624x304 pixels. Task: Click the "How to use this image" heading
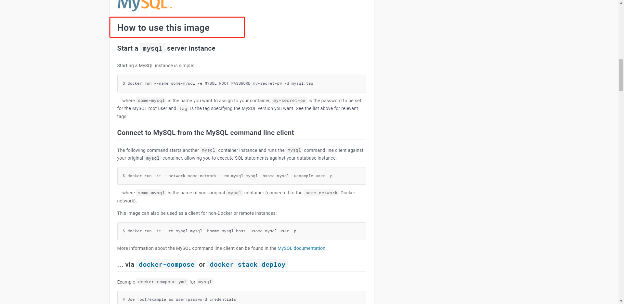click(x=163, y=28)
